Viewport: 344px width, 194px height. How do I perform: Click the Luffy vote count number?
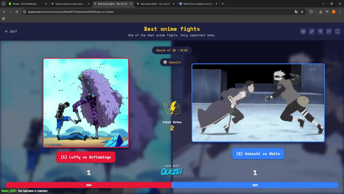(89, 173)
